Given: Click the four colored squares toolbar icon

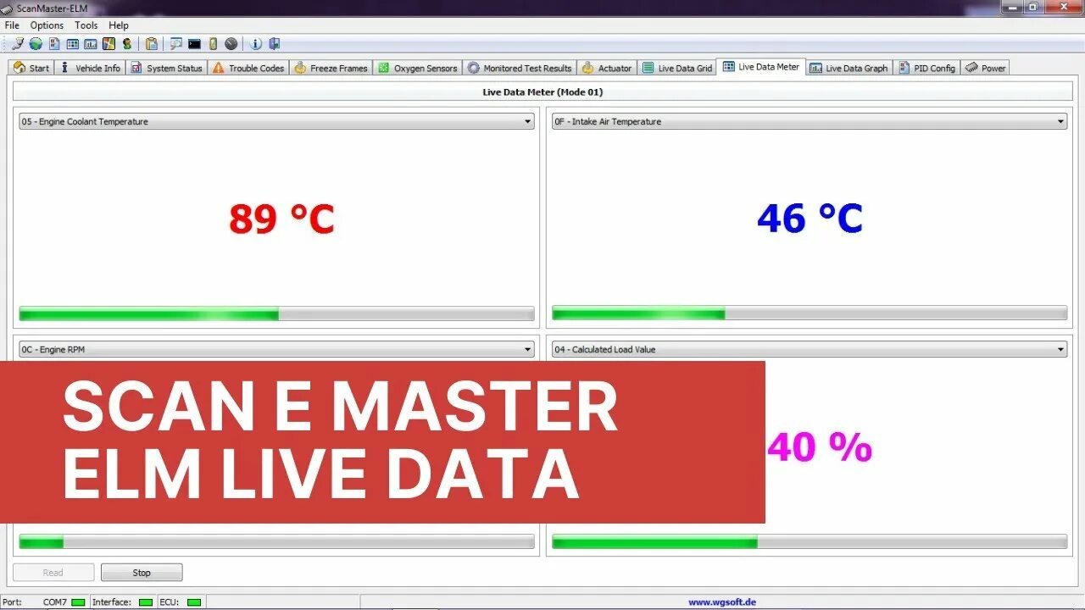Looking at the screenshot, I should click(108, 43).
